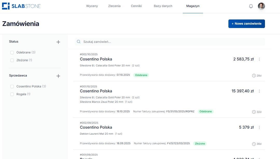Click the 36d clock icon
Screen dimensions: 280x159
tap(254, 144)
